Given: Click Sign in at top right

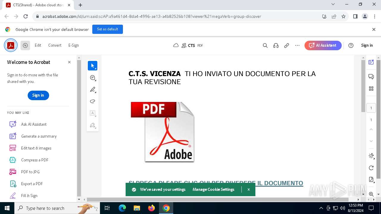Looking at the screenshot, I should coord(367,45).
